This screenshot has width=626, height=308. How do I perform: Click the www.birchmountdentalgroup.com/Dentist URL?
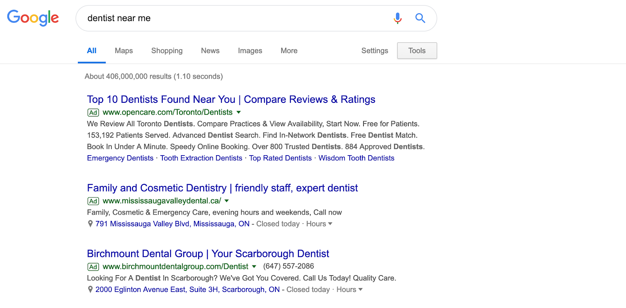click(175, 267)
